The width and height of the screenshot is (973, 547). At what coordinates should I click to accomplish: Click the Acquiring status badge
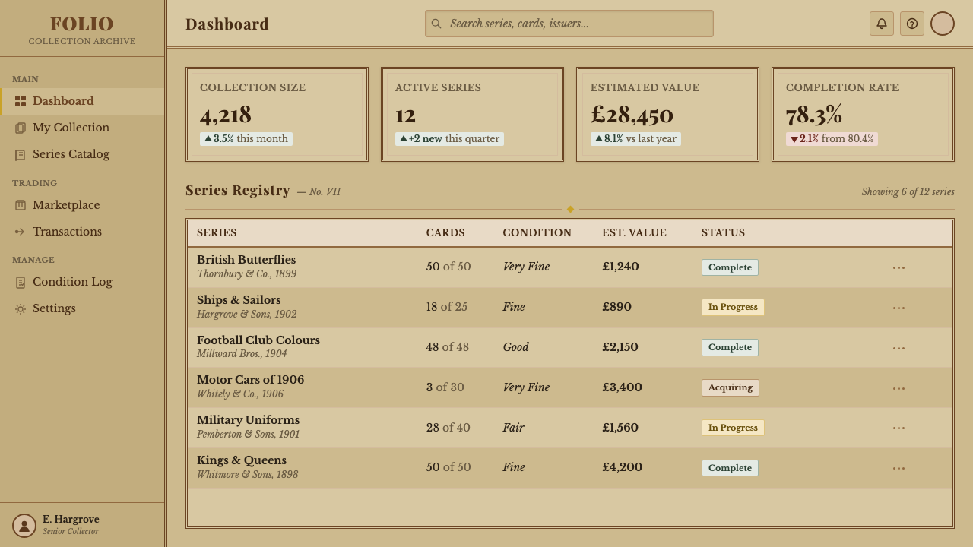click(x=730, y=387)
